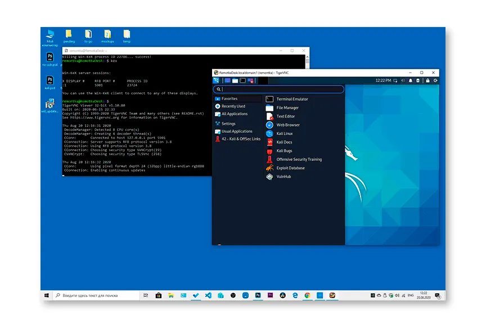Click the system tray volume icon
The image size is (486, 328).
397,295
